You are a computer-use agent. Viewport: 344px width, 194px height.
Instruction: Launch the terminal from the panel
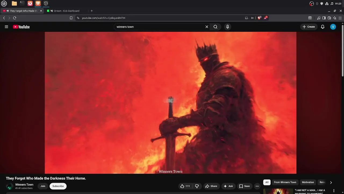point(22,4)
